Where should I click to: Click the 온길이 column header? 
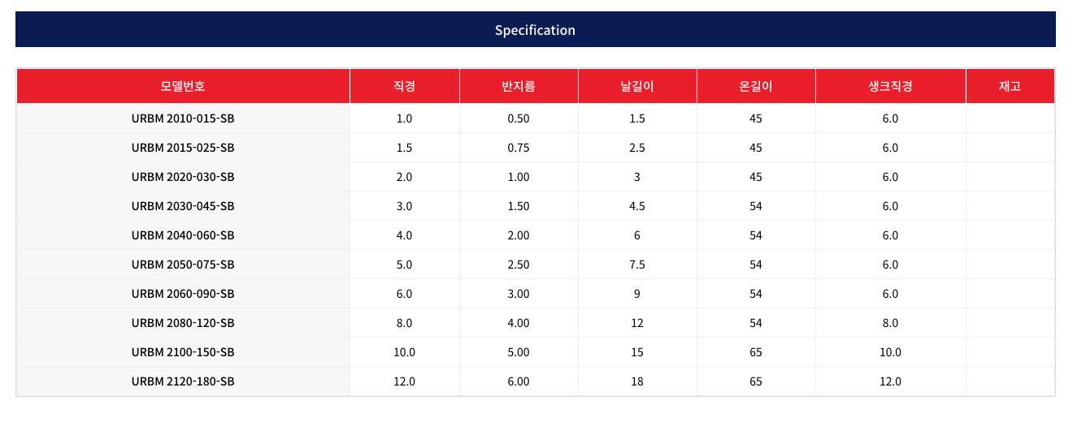coord(756,86)
